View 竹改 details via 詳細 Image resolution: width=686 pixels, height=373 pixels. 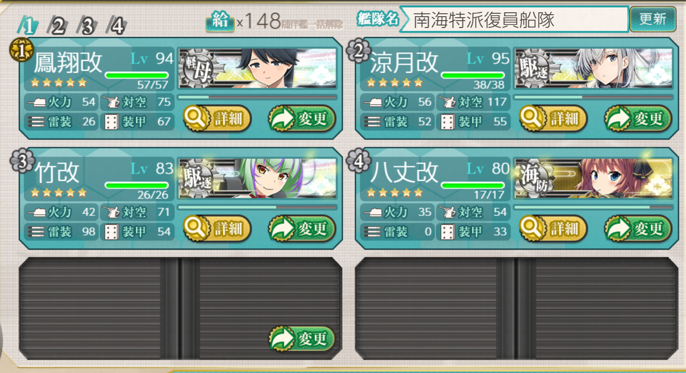[217, 229]
